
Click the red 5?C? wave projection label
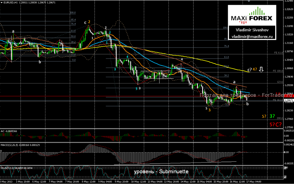click(x=275, y=124)
